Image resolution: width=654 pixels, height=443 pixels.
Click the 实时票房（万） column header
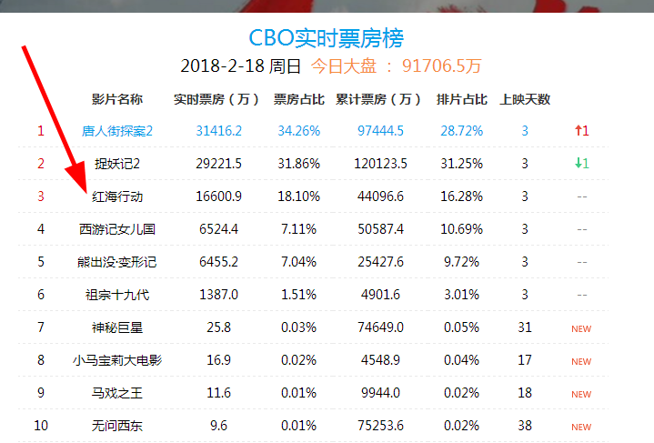click(x=216, y=99)
